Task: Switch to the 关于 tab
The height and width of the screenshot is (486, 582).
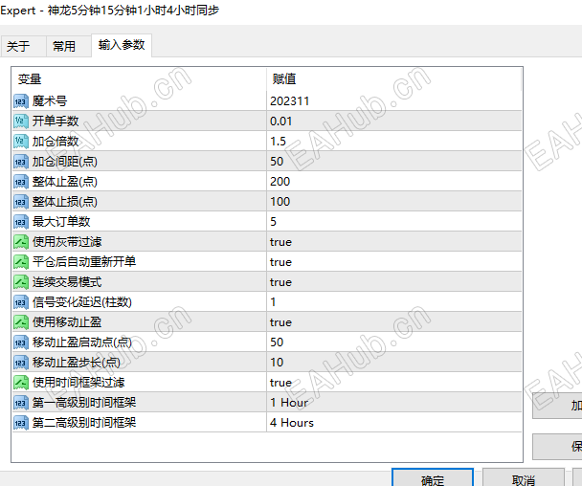Action: pyautogui.click(x=23, y=47)
